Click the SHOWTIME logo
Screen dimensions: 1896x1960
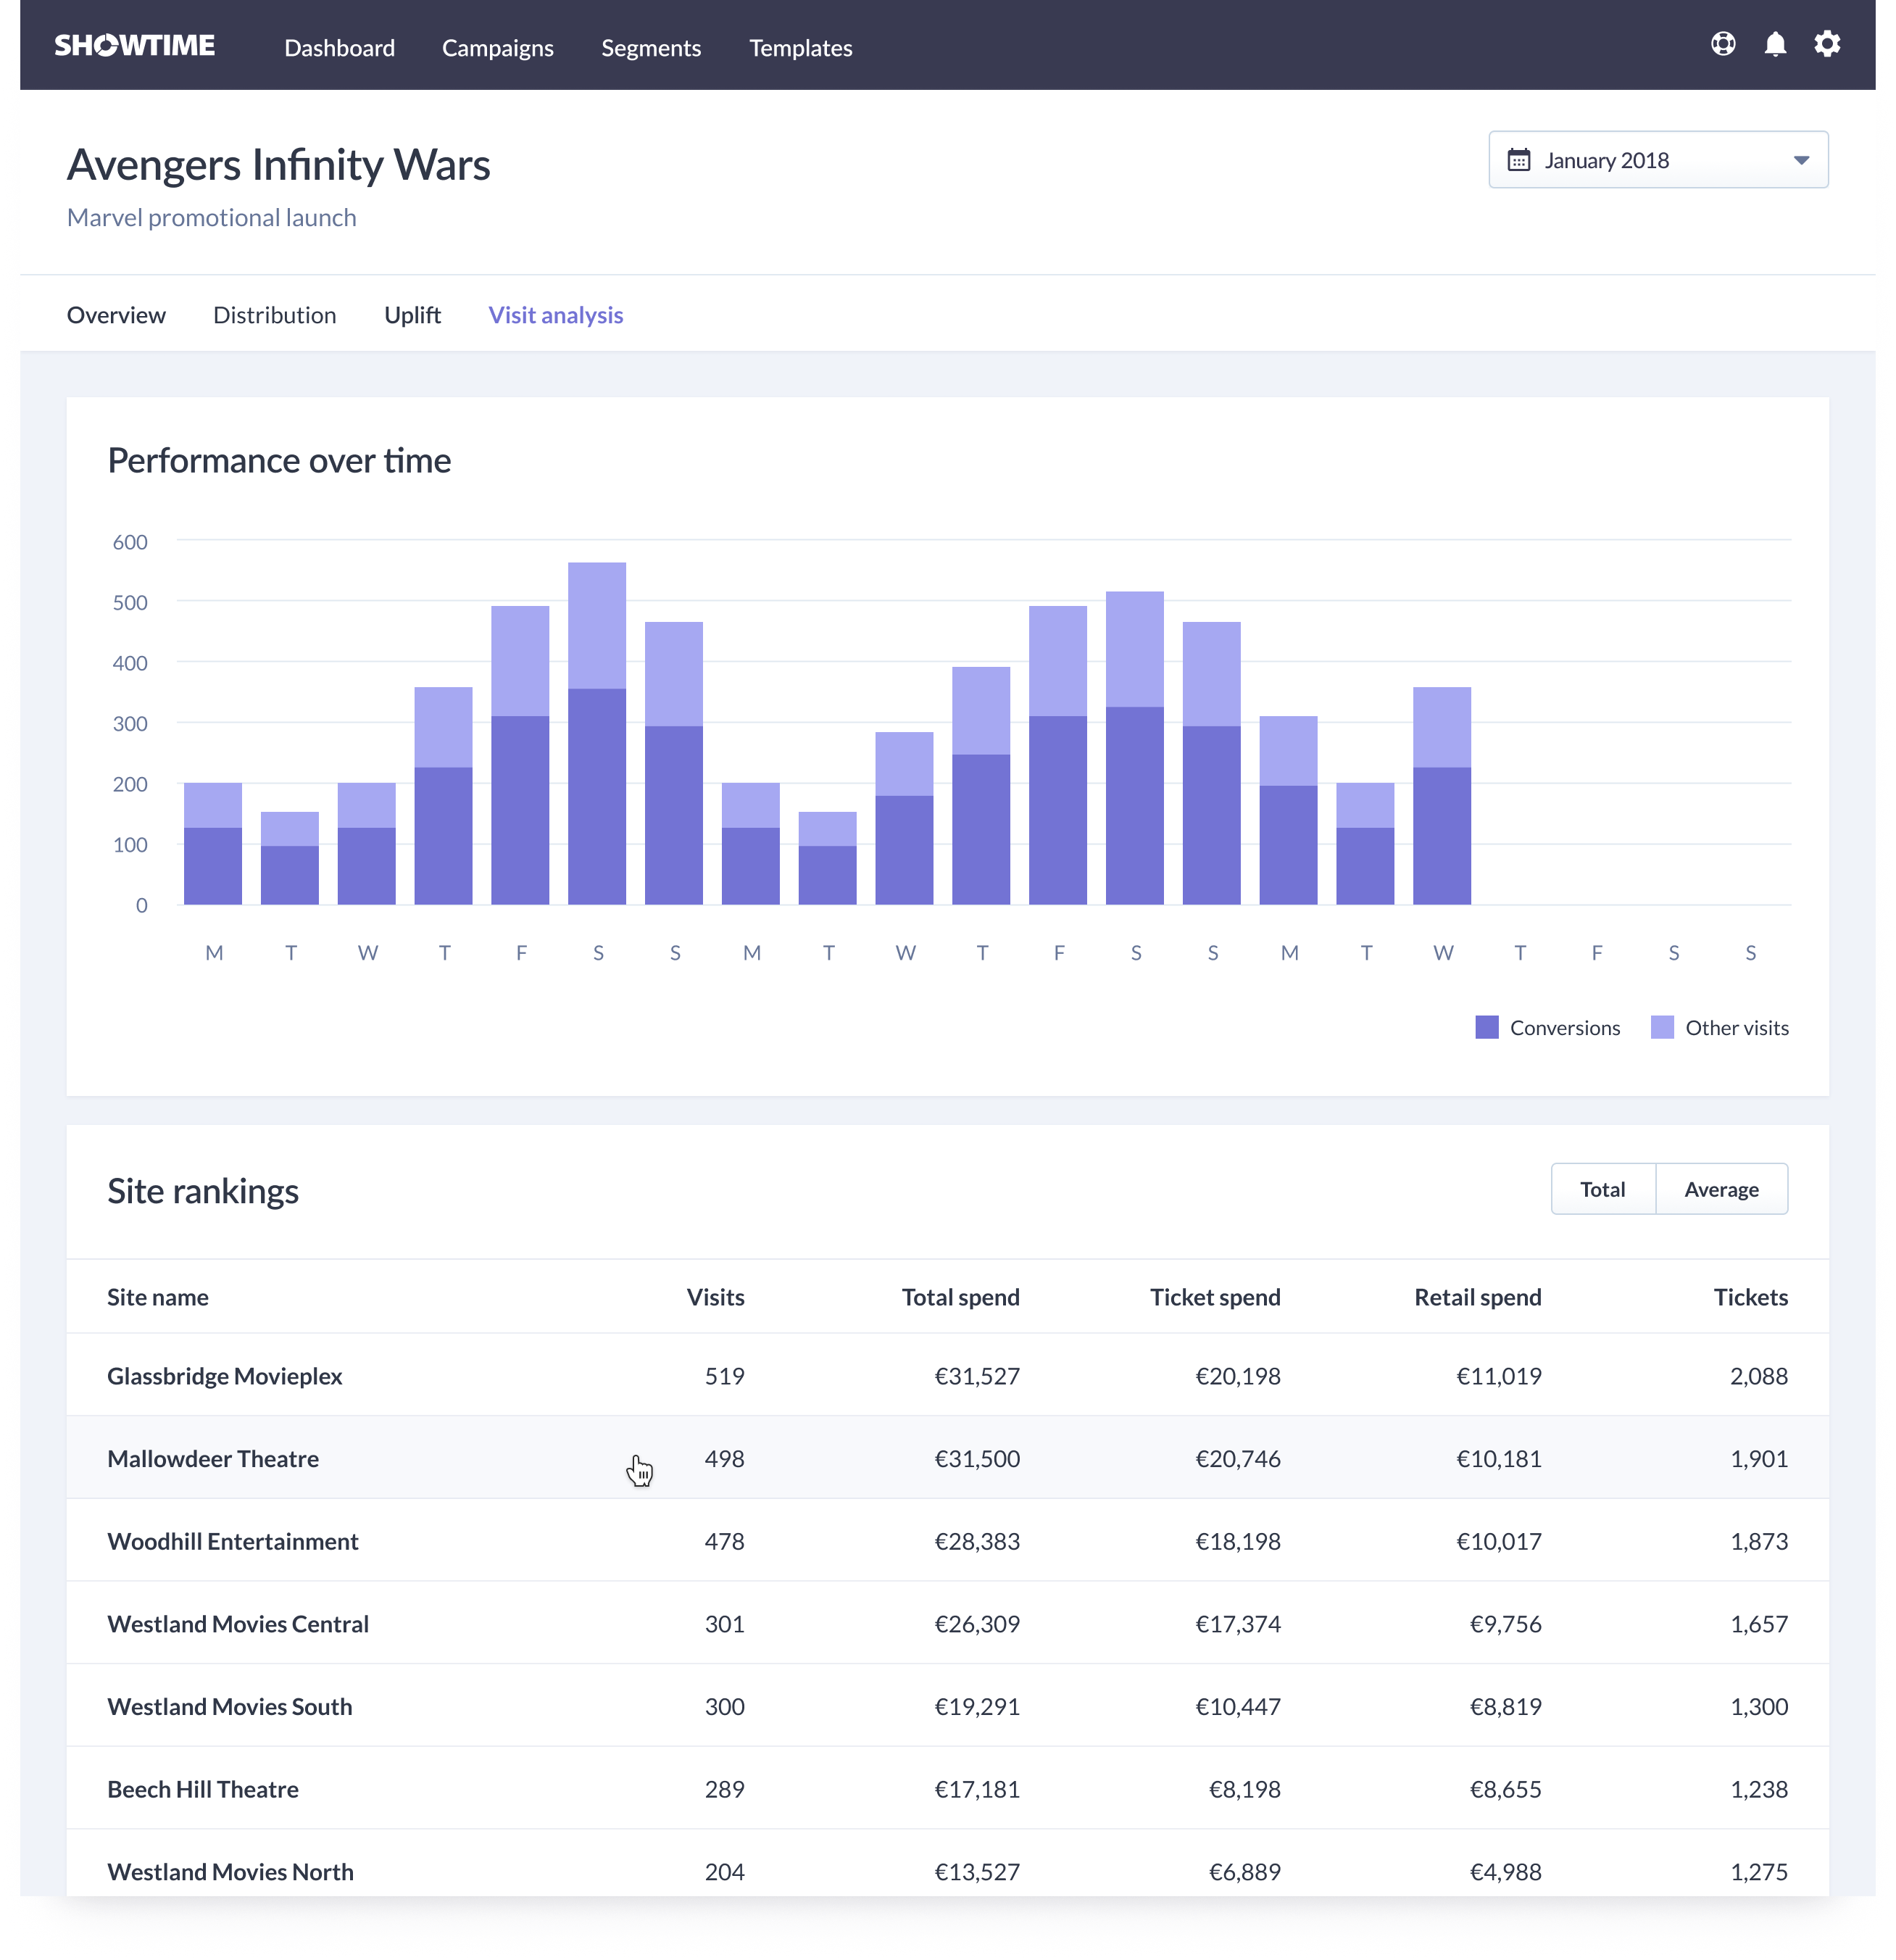pos(134,44)
